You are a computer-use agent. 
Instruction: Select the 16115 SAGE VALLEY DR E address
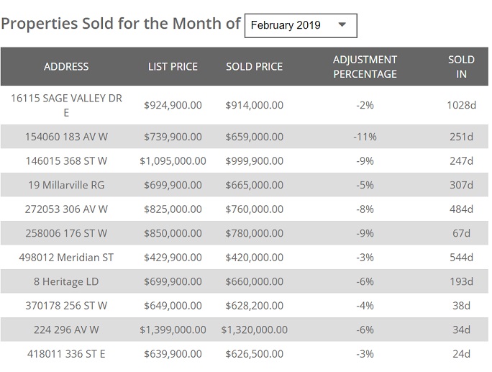pyautogui.click(x=66, y=105)
